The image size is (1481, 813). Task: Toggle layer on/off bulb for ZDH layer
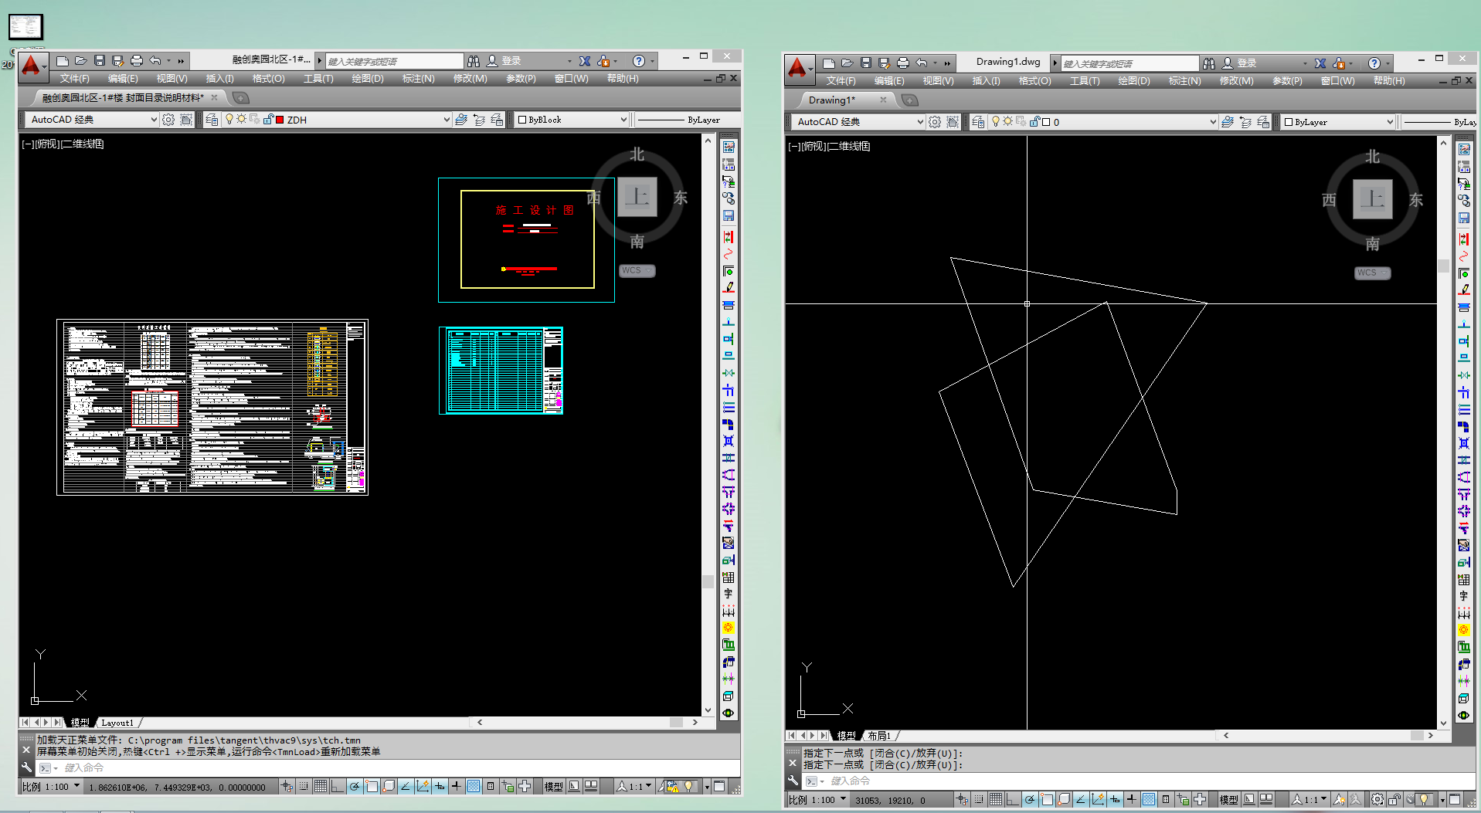click(229, 120)
